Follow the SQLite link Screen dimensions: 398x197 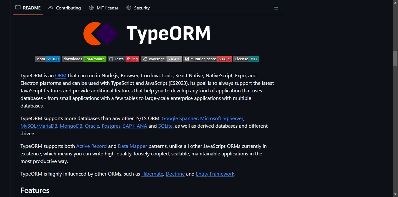tap(165, 126)
